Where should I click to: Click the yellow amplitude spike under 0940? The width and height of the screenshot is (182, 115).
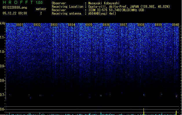point(176,113)
